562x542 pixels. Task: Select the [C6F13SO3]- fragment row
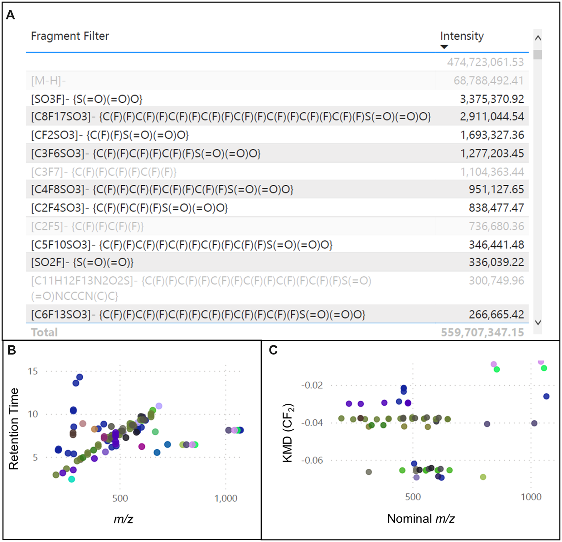click(x=198, y=314)
